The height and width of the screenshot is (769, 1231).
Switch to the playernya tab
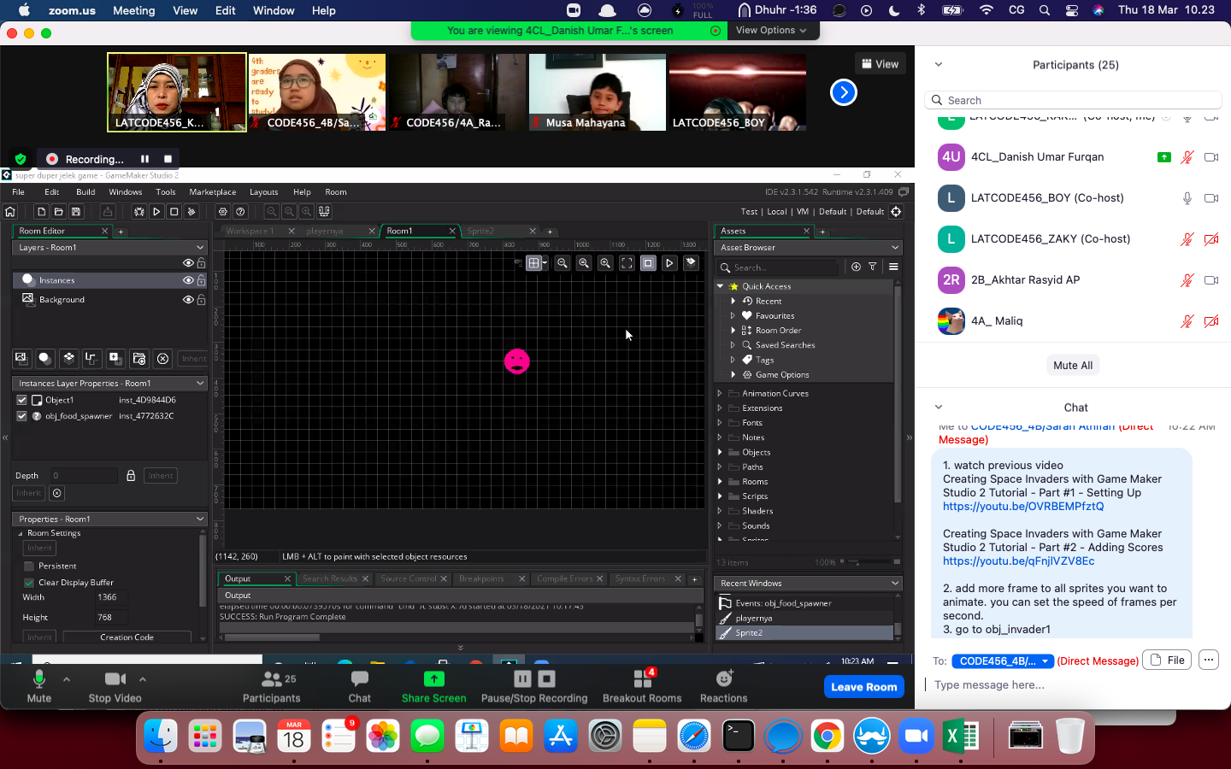click(325, 231)
